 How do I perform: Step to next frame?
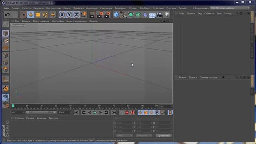(100, 112)
